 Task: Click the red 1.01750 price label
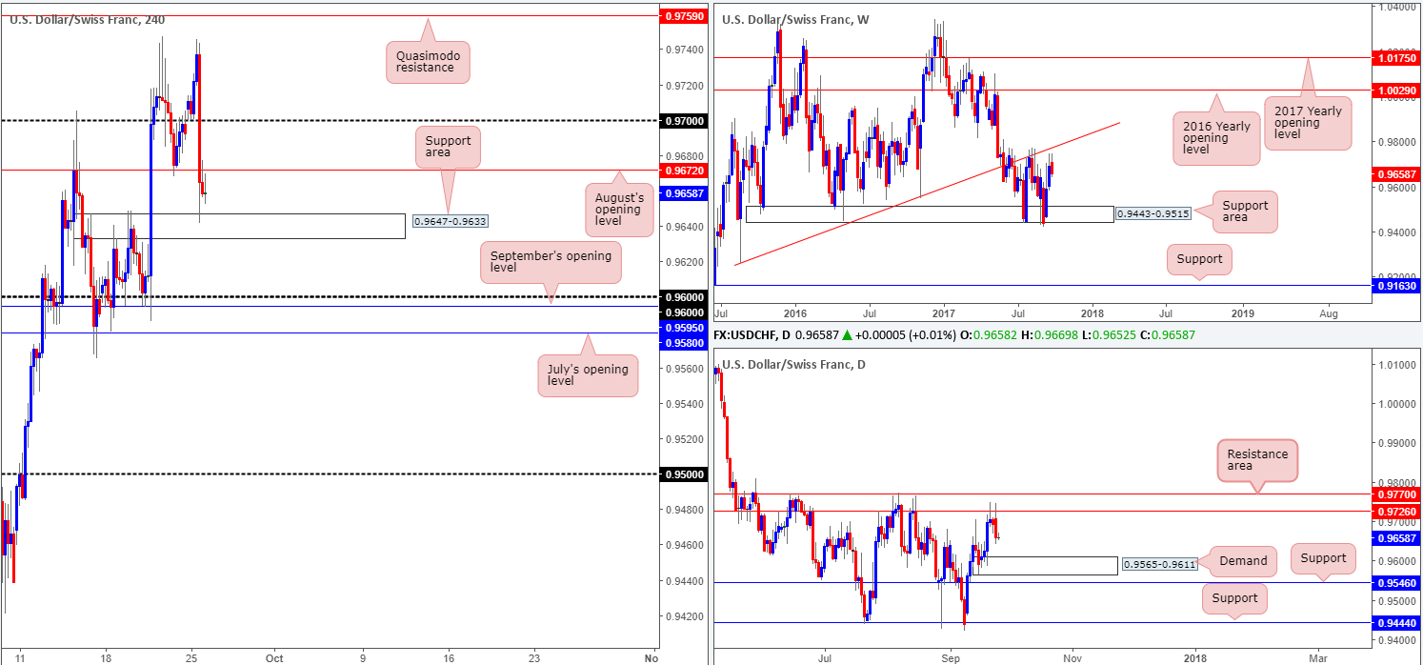1395,58
